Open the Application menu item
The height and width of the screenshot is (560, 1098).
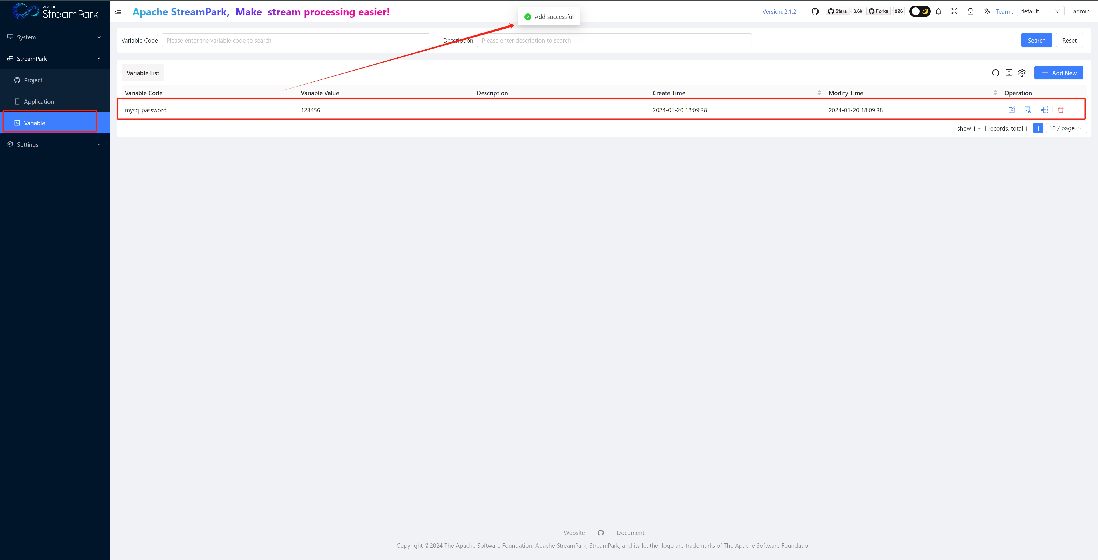pos(39,101)
